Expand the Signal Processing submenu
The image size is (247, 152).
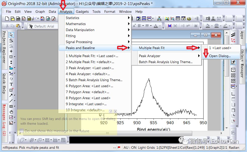point(95,42)
